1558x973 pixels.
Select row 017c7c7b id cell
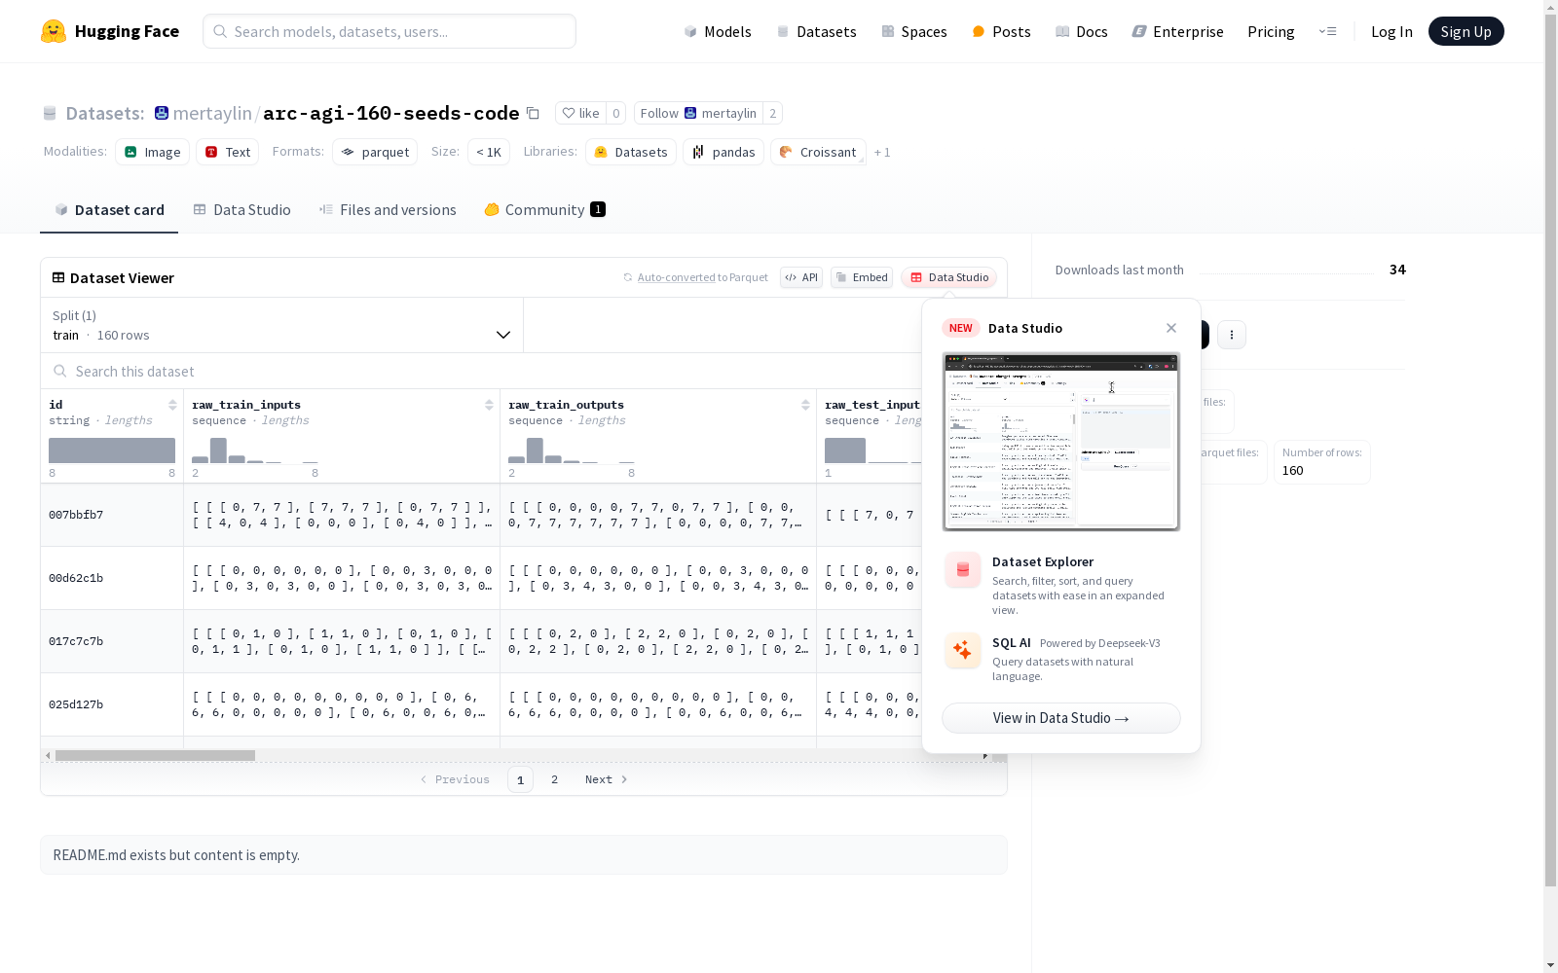tap(112, 641)
